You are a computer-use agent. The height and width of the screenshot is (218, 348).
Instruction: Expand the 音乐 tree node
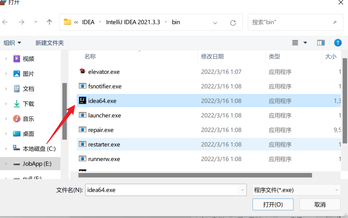click(x=6, y=119)
